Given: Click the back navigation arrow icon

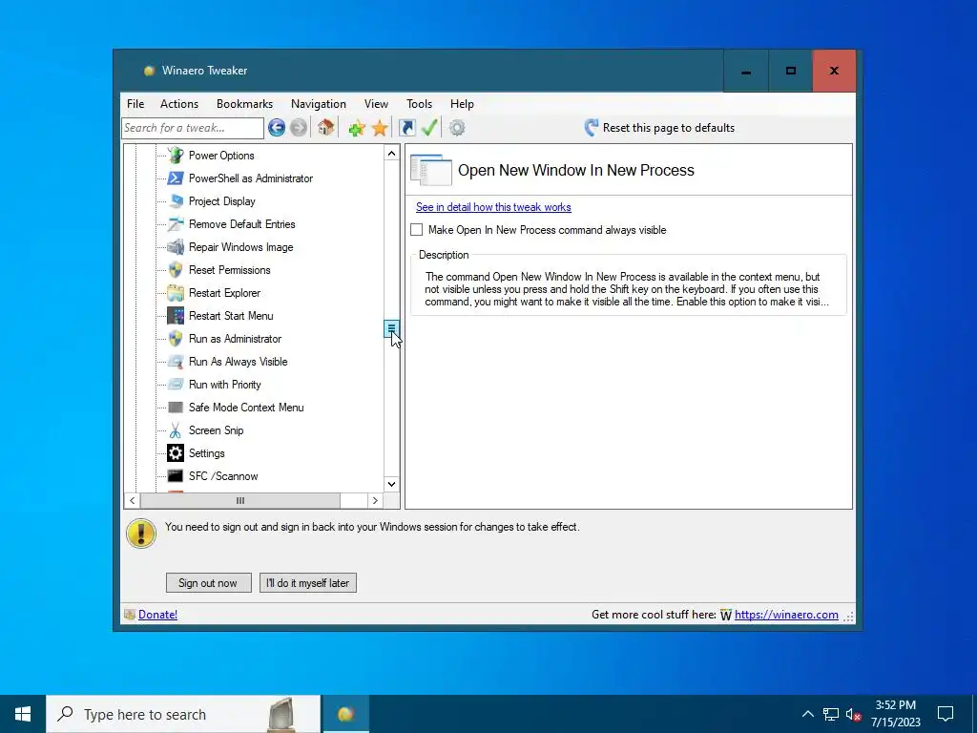Looking at the screenshot, I should pyautogui.click(x=277, y=128).
